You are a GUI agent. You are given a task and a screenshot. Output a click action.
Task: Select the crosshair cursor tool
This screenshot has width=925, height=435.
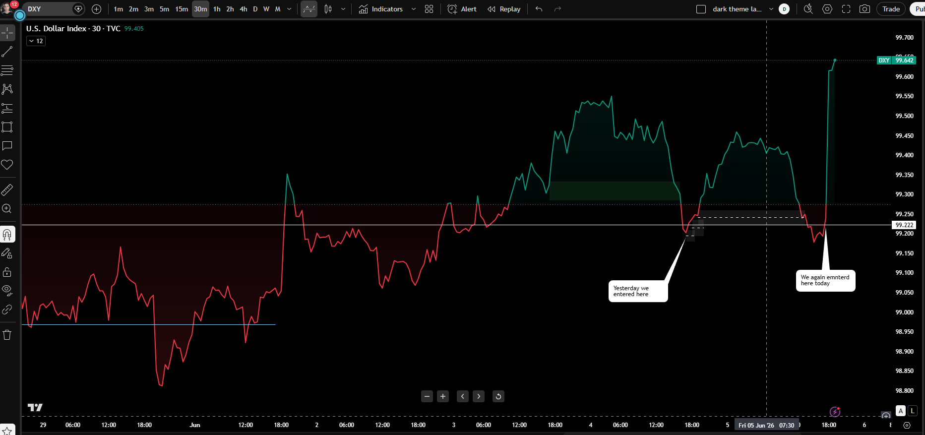(7, 33)
